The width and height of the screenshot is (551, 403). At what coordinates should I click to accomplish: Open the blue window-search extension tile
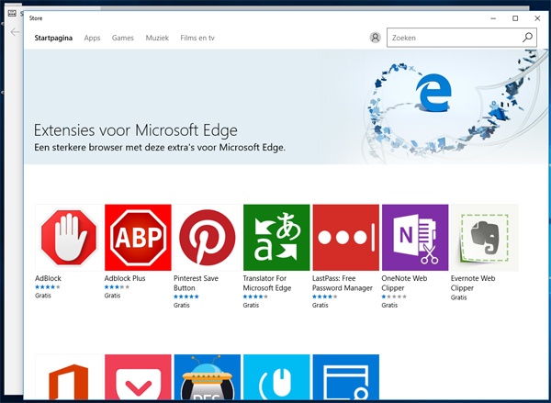[x=346, y=376]
